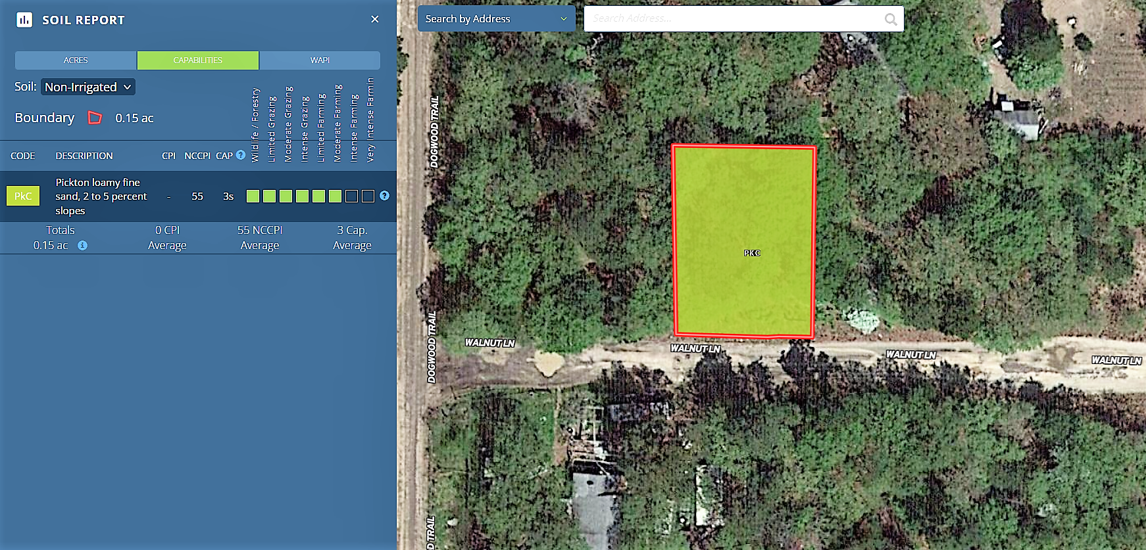Click the search magnifier icon

point(891,19)
